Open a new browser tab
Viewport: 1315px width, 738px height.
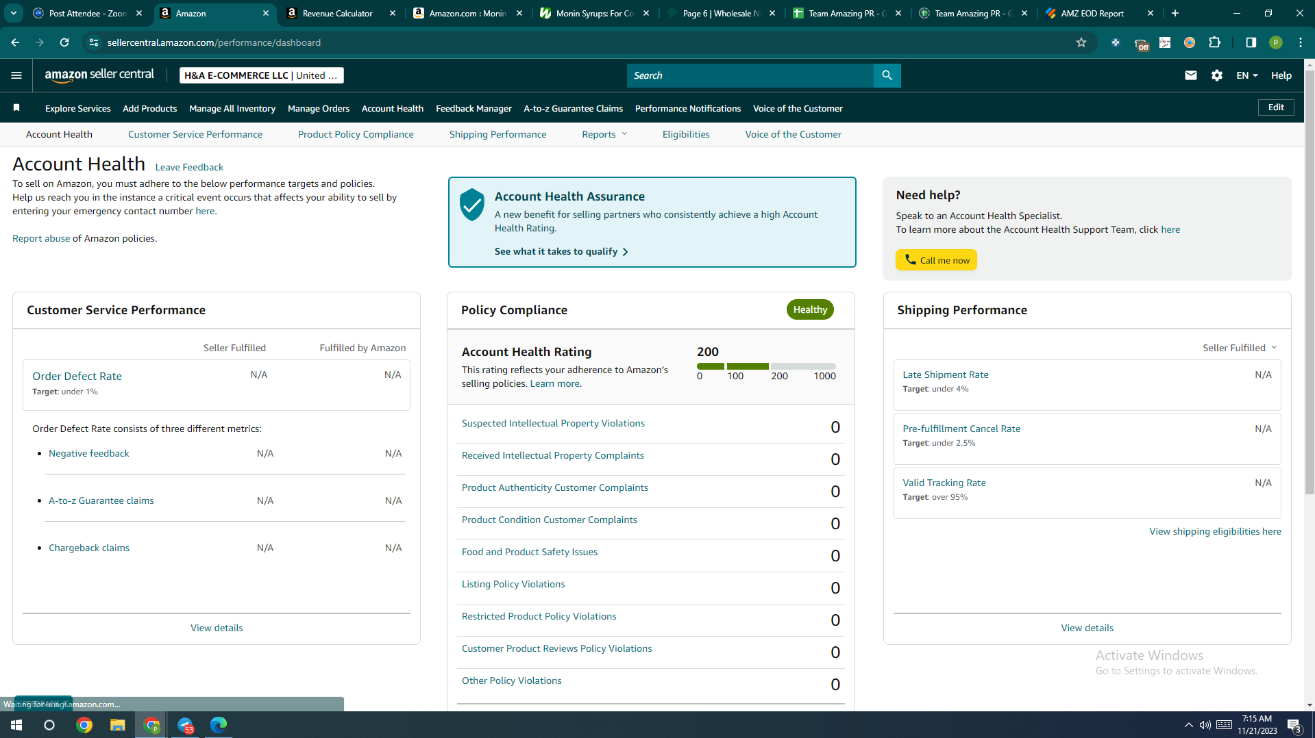(1175, 13)
